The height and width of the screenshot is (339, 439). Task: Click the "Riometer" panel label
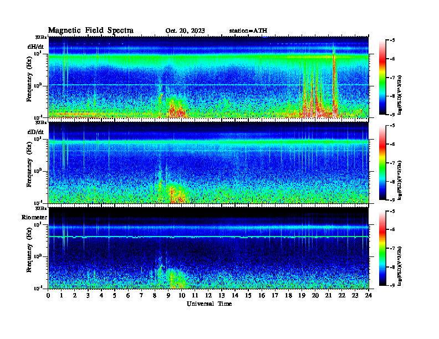tap(34, 217)
